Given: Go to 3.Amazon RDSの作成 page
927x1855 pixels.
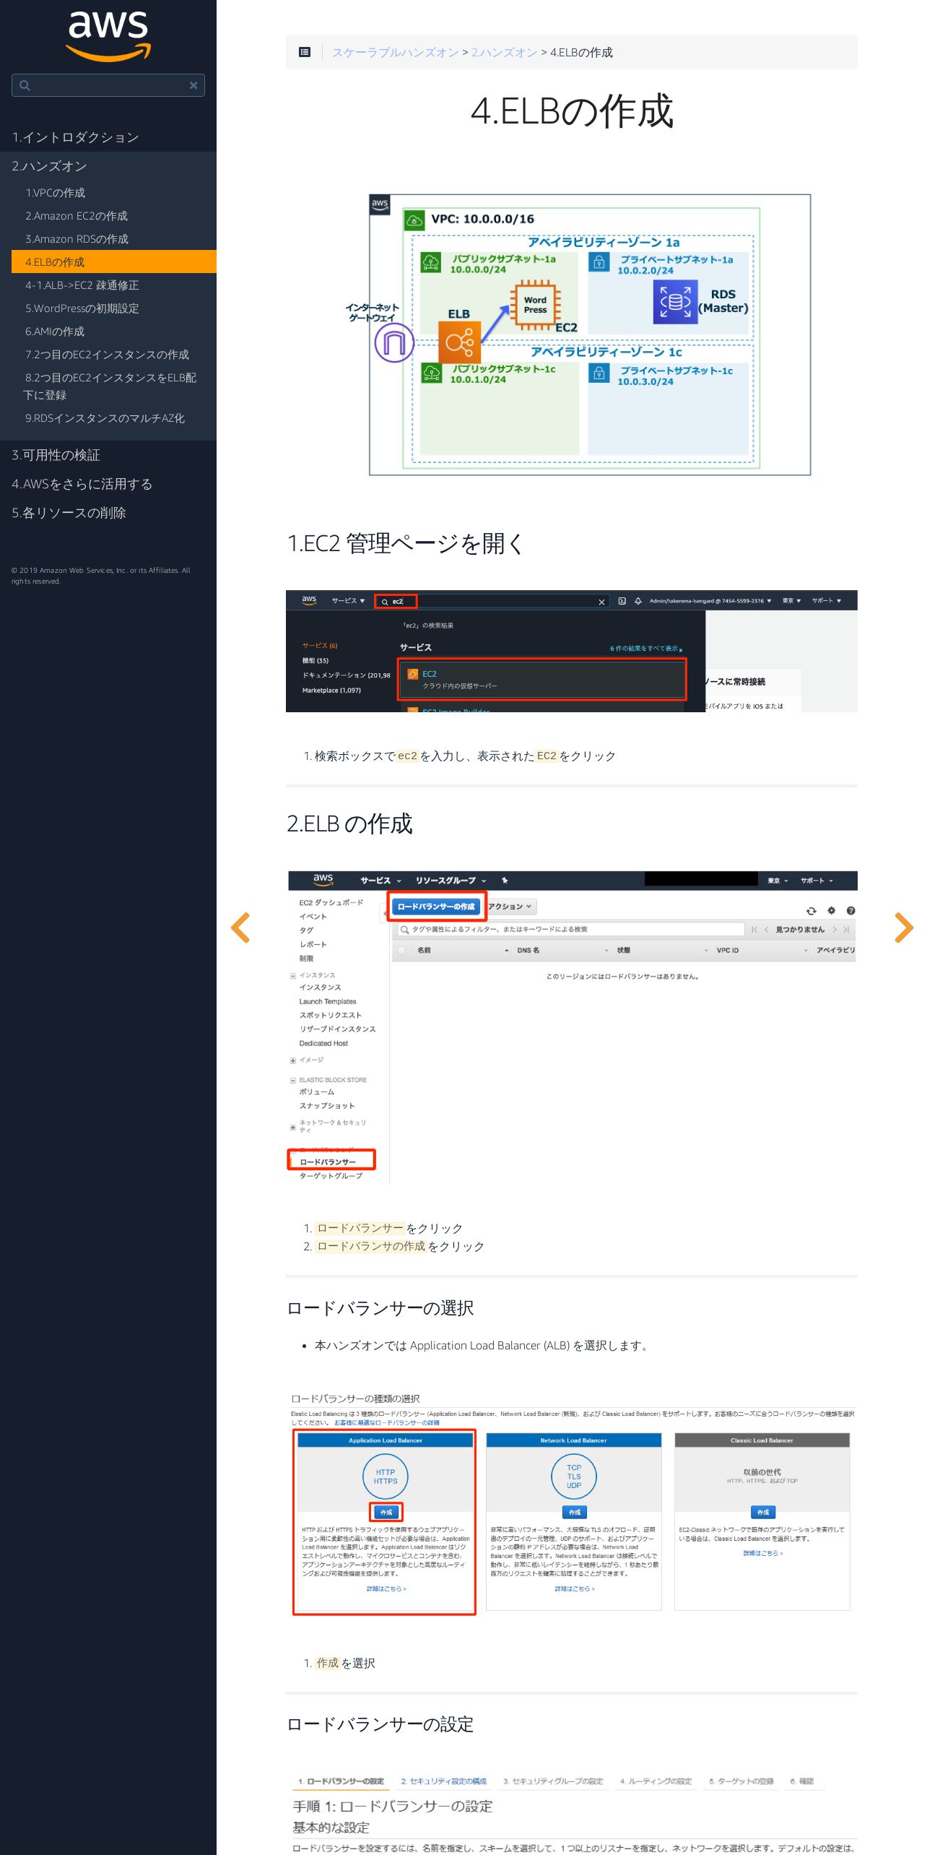Looking at the screenshot, I should tap(77, 239).
